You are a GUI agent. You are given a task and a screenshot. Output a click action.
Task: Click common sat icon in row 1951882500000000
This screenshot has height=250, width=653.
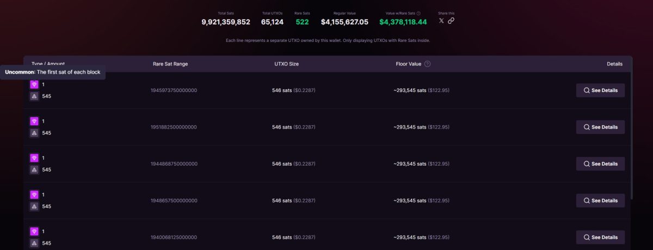34,133
